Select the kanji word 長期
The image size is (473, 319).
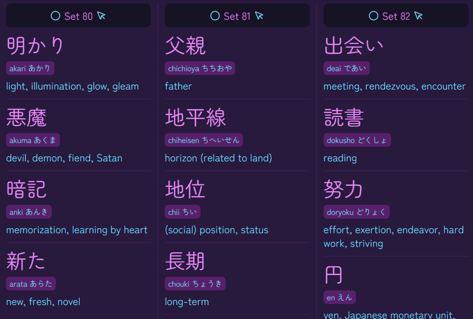tap(185, 261)
